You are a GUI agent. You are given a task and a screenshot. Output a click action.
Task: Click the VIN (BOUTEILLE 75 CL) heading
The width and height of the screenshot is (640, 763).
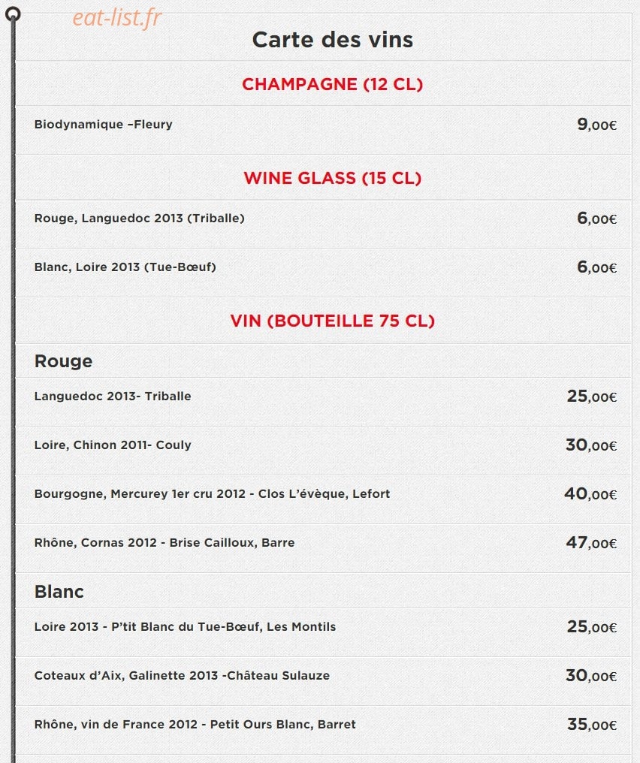(333, 321)
